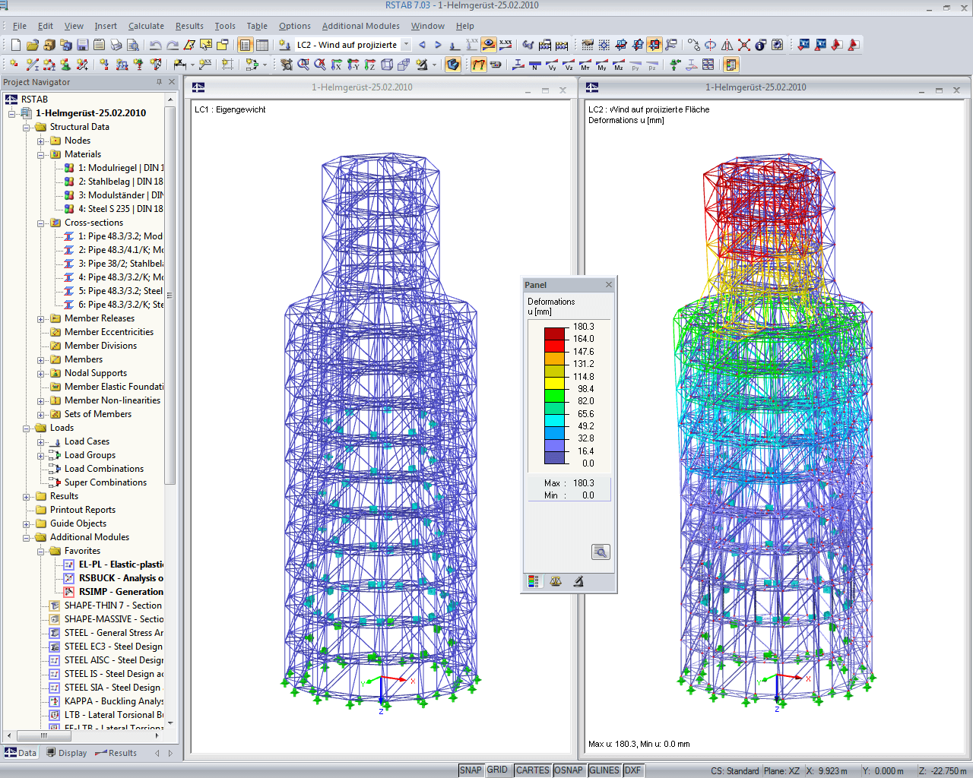Activate the My internal forces display icon

[x=603, y=66]
